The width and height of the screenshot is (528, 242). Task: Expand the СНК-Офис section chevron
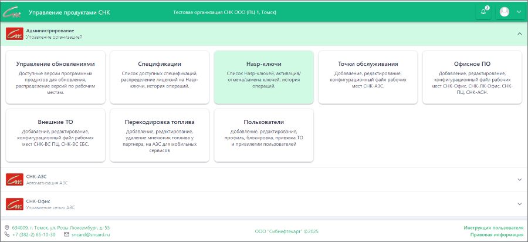tap(519, 204)
